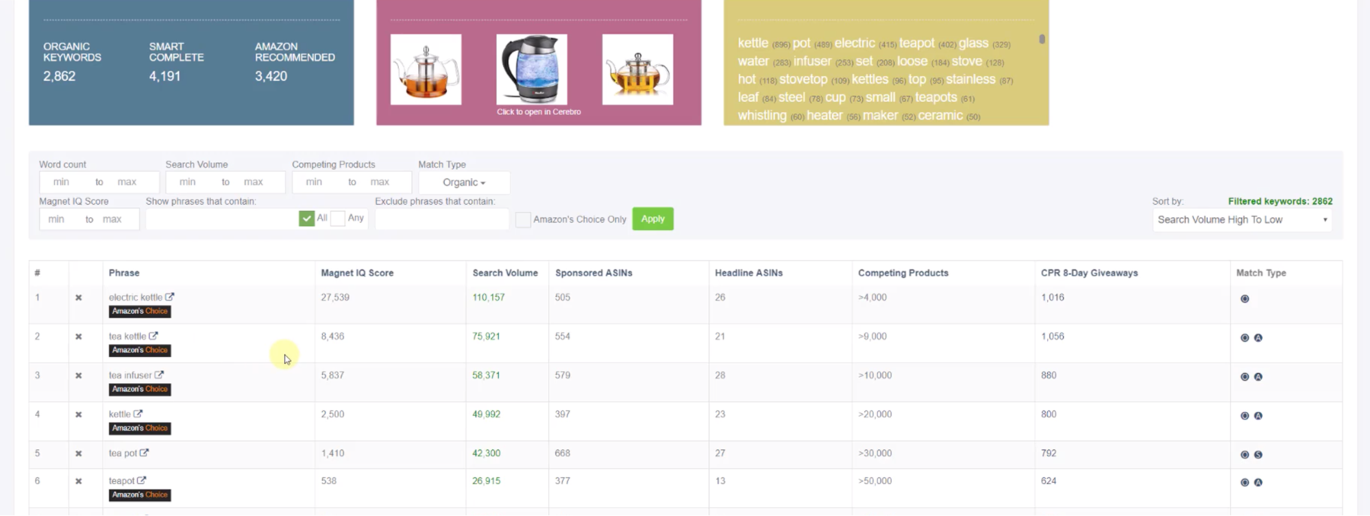1370x516 pixels.
Task: Click organic match icon in kettle row
Action: coord(1245,416)
